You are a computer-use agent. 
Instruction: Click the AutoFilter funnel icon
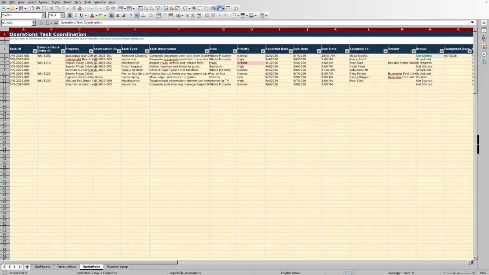(158, 8)
